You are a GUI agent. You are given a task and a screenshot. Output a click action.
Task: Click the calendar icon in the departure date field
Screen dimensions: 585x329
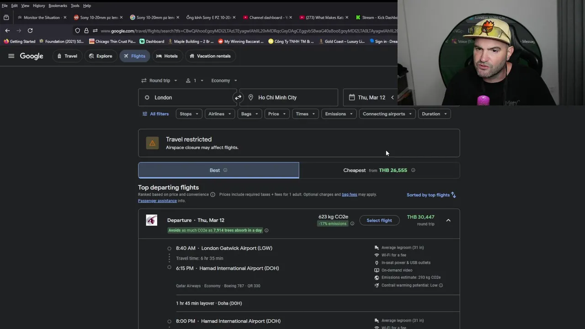[351, 97]
